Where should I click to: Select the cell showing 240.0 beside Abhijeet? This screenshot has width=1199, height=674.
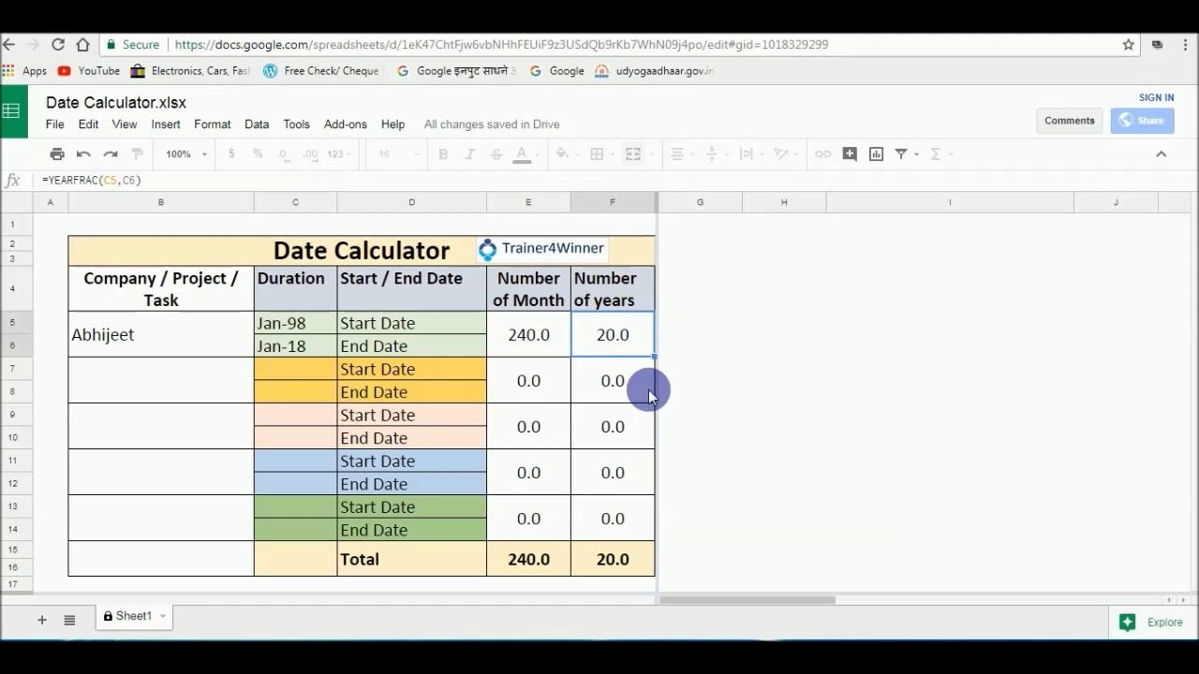pyautogui.click(x=528, y=334)
